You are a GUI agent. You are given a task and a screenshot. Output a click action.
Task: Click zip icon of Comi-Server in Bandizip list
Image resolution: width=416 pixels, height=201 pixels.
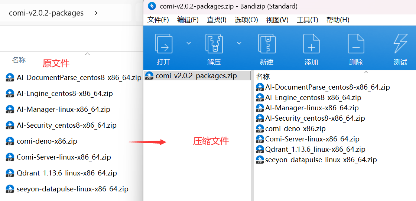tap(260, 139)
